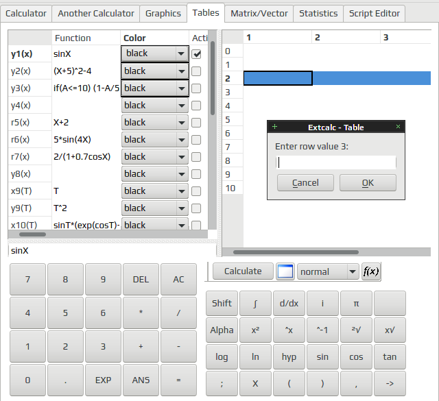The width and height of the screenshot is (439, 401).
Task: Select the highlighted cell in row 2
Action: tap(278, 78)
